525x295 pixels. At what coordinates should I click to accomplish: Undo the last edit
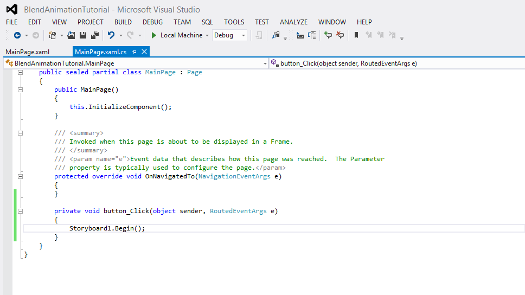[x=111, y=35]
